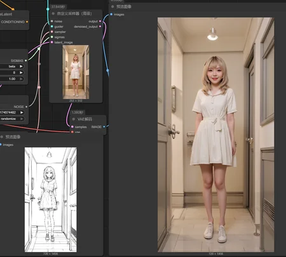Viewport: 286px width, 257px height.
Task: Click the guider input socket
Action: [x=52, y=27]
